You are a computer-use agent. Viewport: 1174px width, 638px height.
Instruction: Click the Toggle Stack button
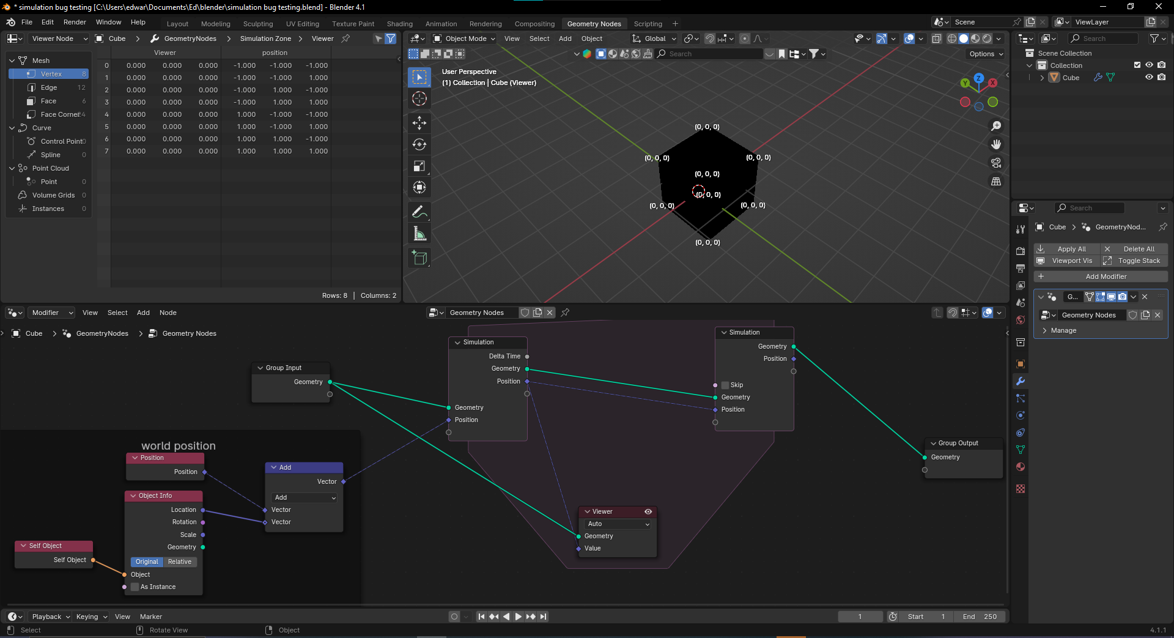point(1134,261)
